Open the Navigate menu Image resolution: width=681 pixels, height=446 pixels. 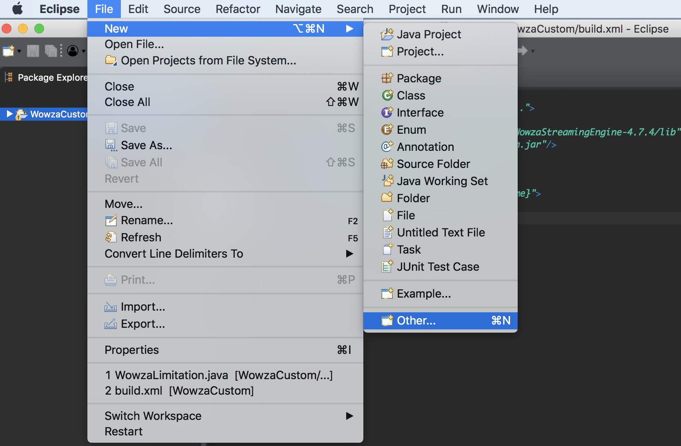tap(298, 9)
